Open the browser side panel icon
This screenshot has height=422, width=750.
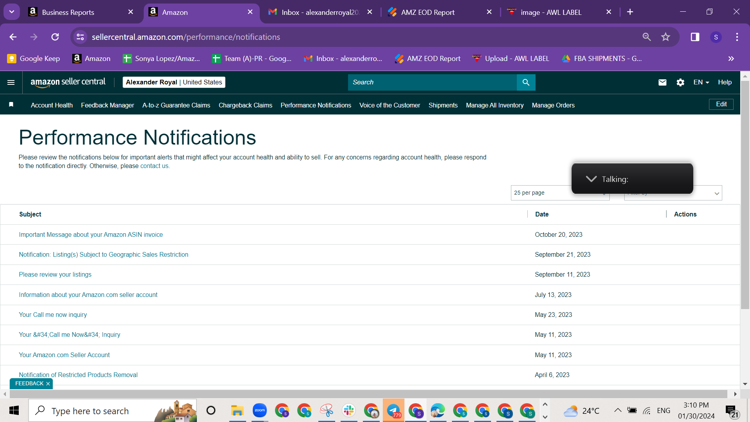pyautogui.click(x=695, y=37)
